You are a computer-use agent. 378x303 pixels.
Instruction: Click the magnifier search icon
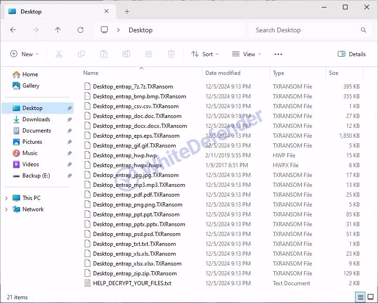click(x=363, y=30)
